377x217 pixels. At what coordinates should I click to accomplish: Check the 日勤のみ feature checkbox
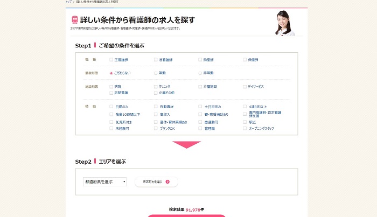111,107
